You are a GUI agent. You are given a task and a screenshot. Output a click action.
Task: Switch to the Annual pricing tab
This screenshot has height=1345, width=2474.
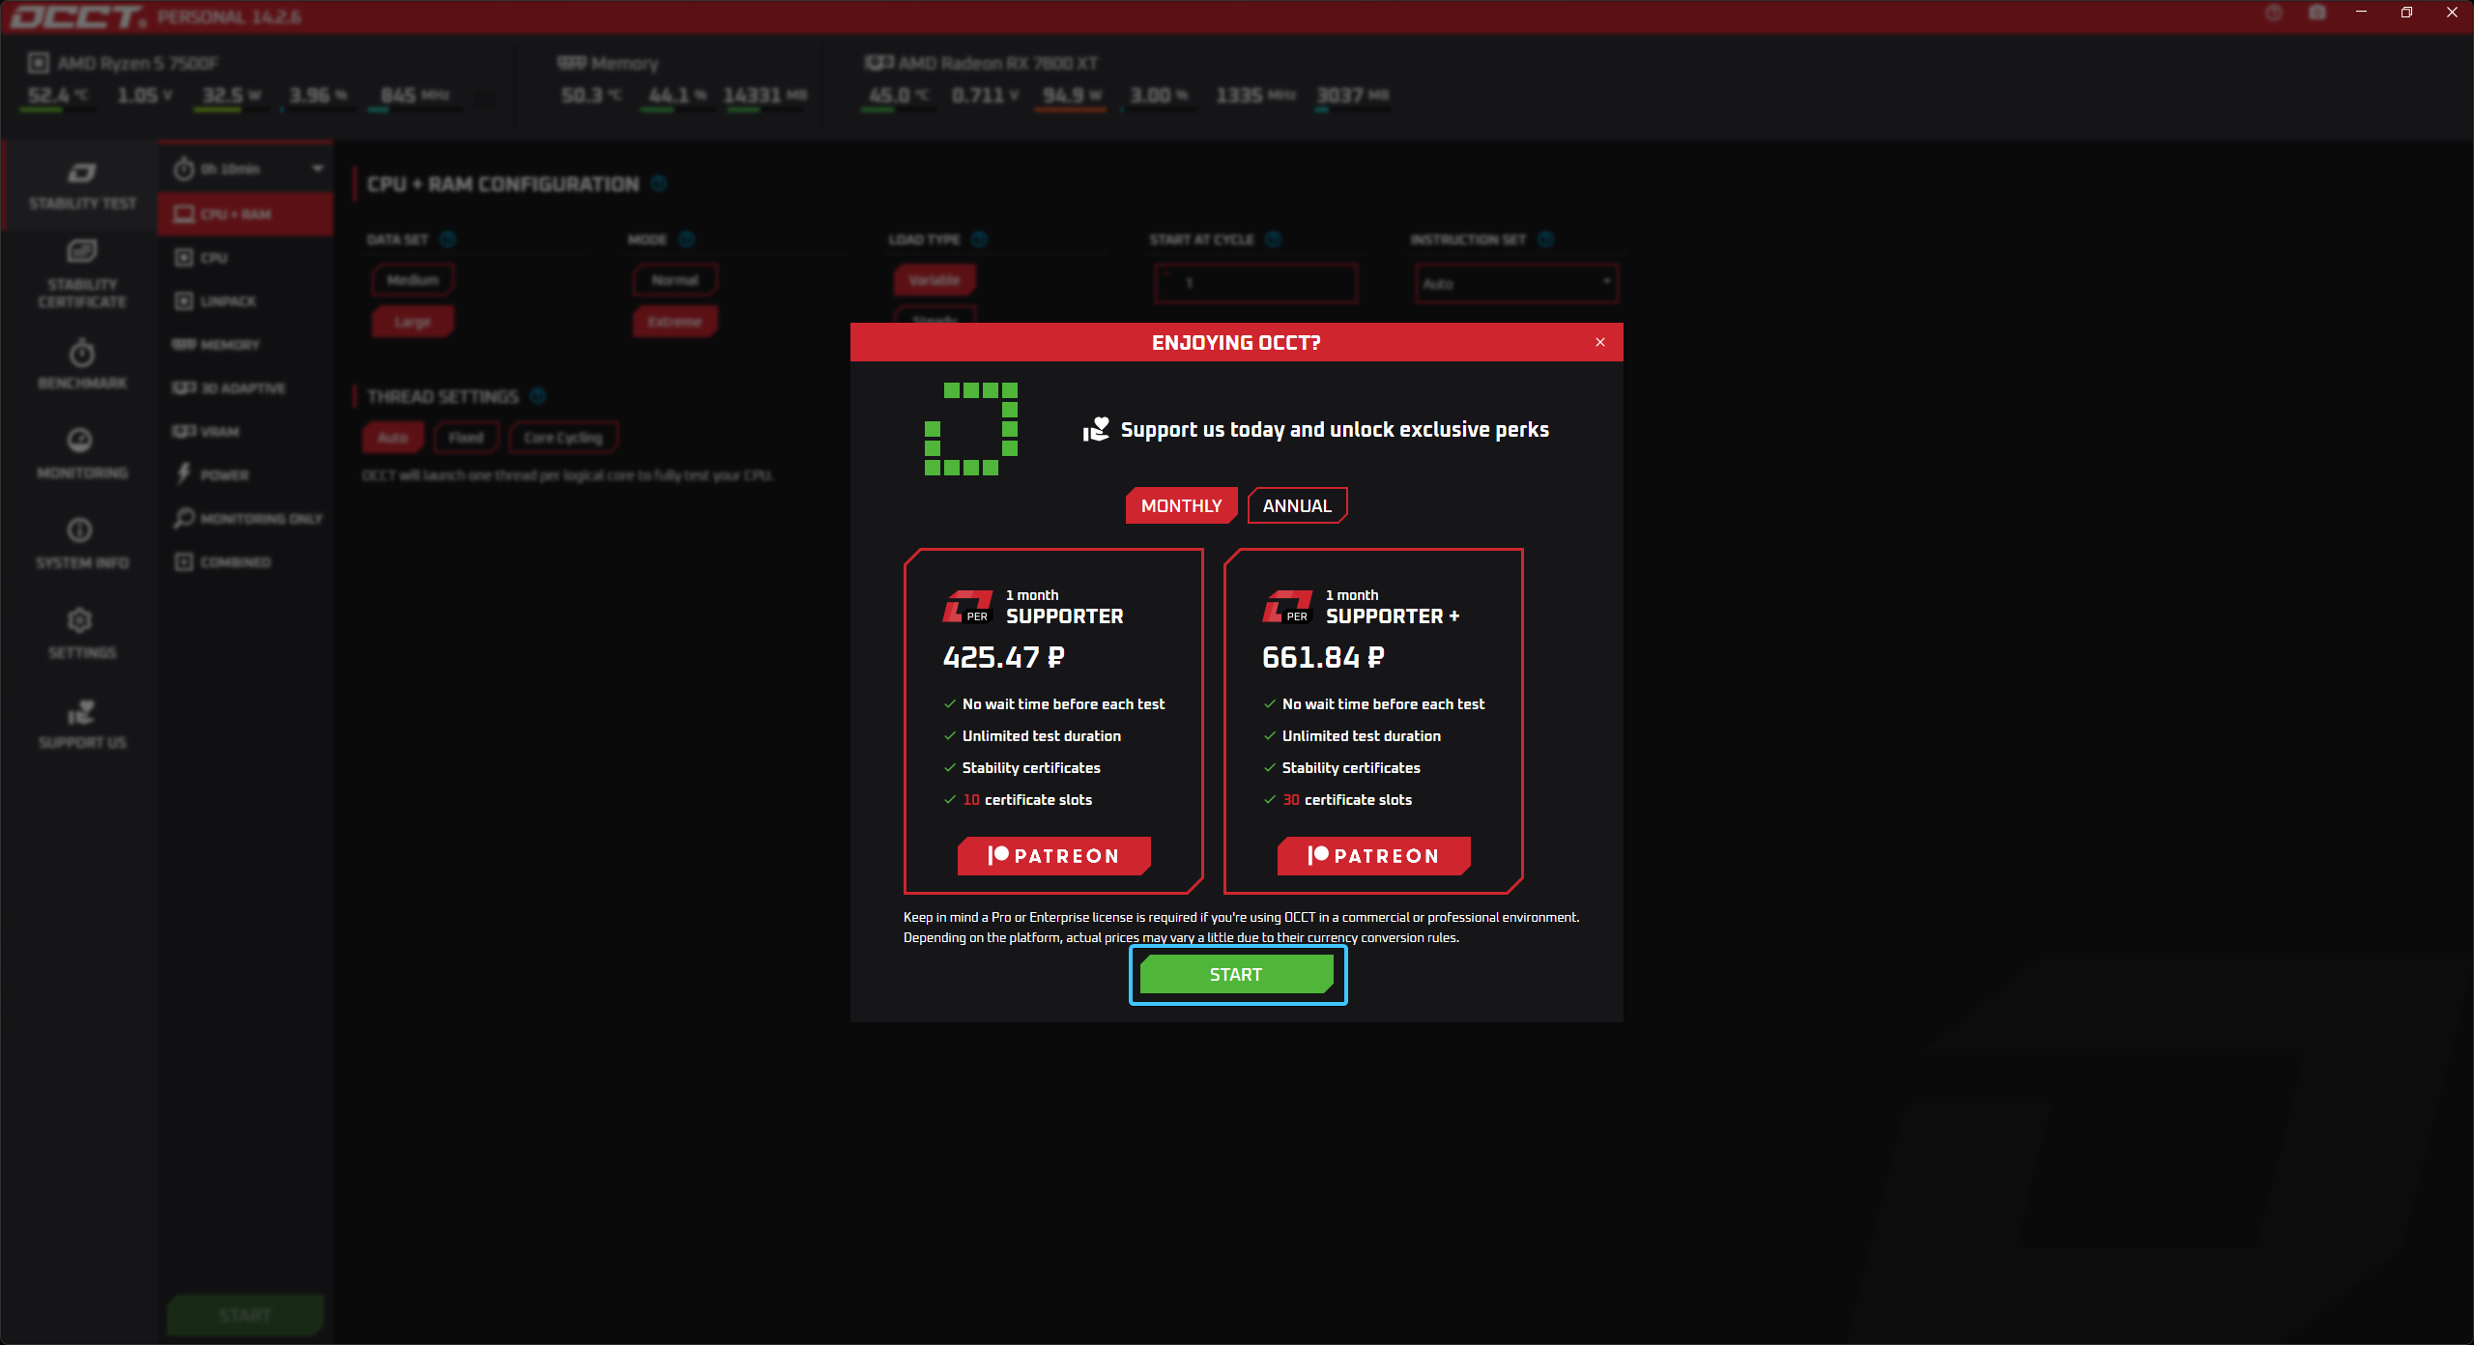click(1297, 505)
